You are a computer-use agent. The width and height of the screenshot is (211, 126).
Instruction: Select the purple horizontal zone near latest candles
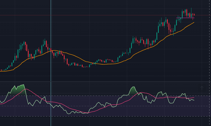tap(186, 18)
